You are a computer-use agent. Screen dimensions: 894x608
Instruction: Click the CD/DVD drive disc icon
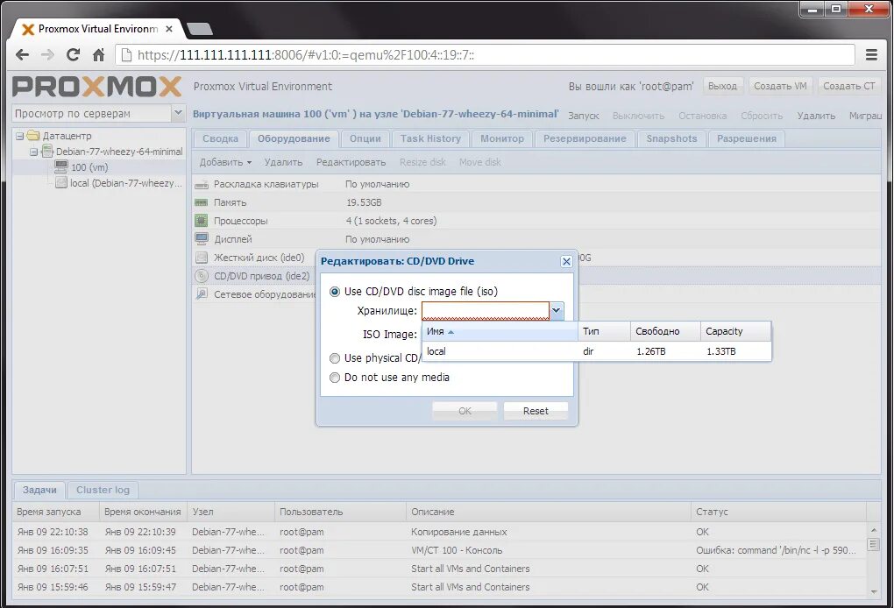202,276
